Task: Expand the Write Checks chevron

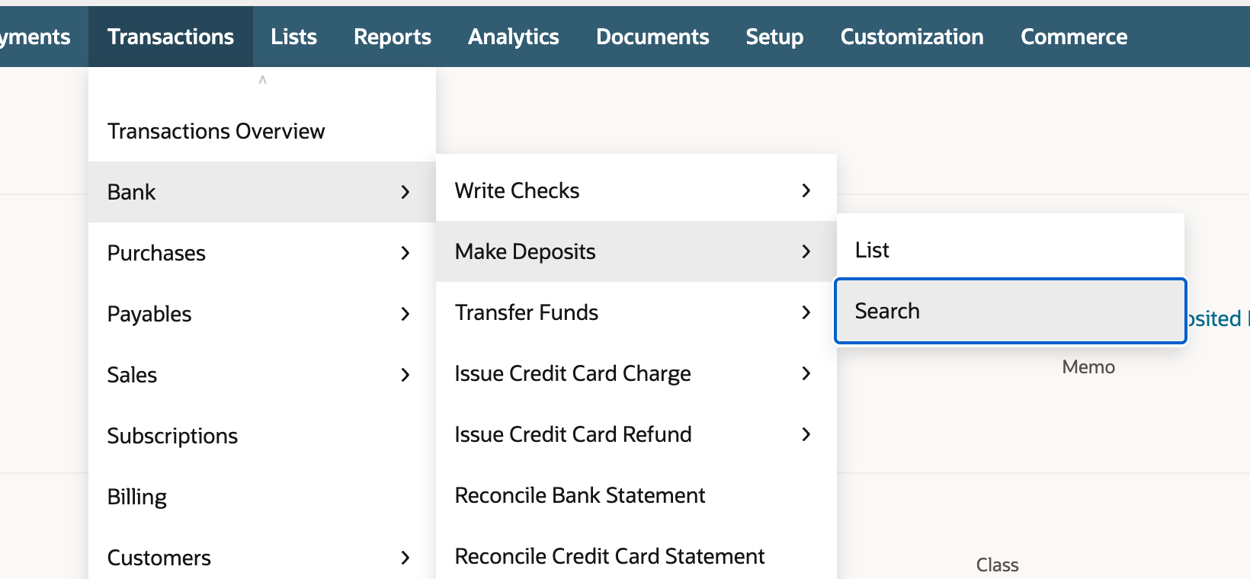Action: pos(806,190)
